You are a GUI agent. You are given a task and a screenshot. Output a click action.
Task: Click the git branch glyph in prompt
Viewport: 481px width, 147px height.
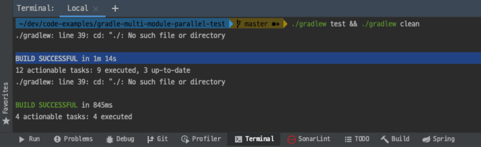point(239,24)
